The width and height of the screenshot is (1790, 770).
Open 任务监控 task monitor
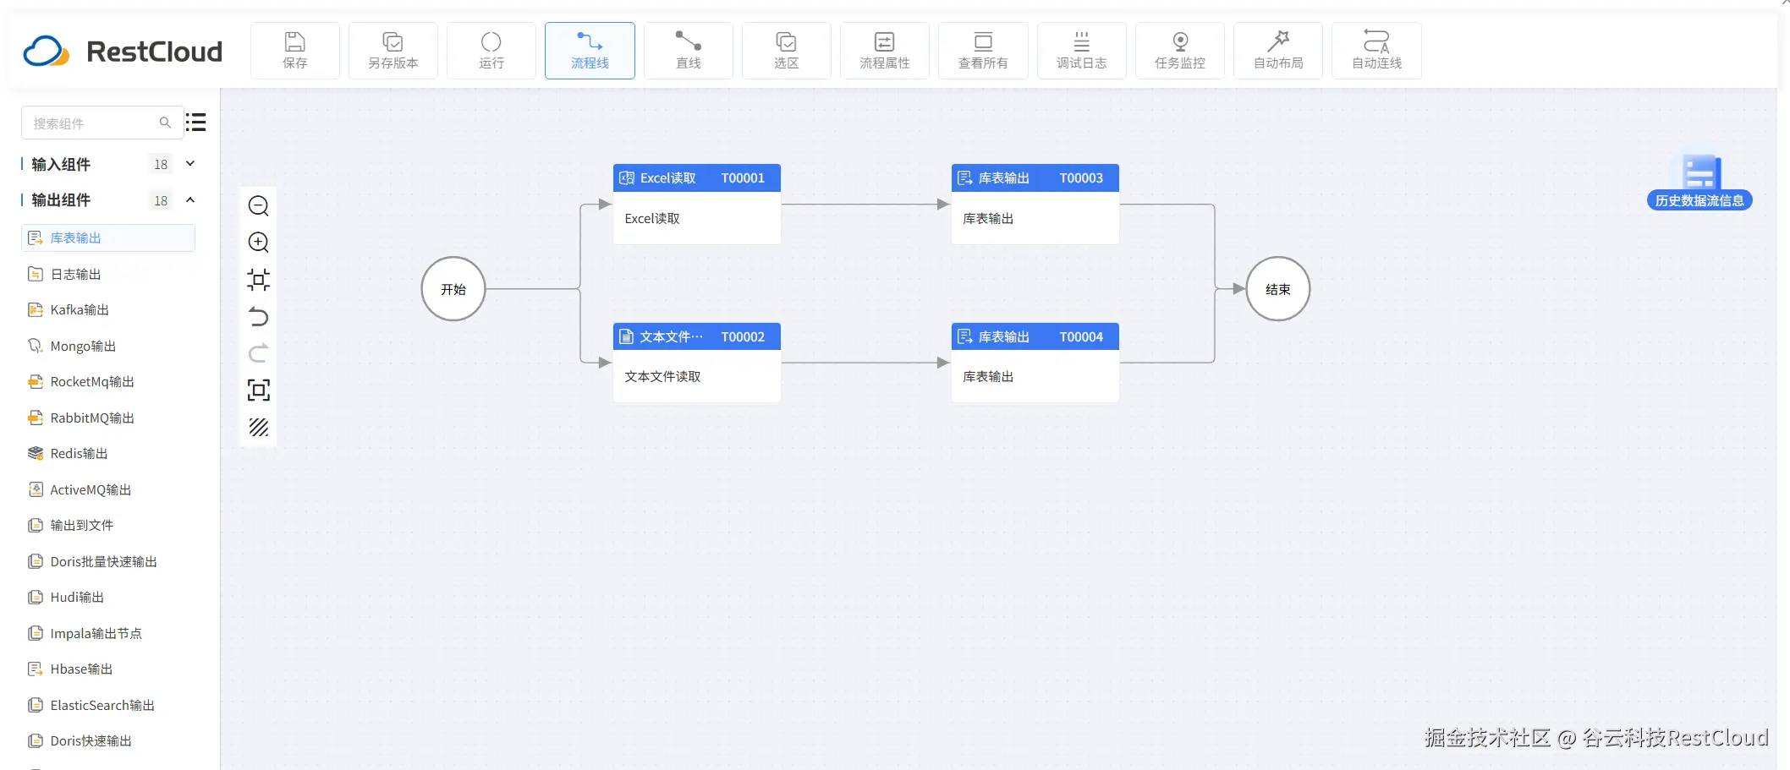(x=1180, y=51)
